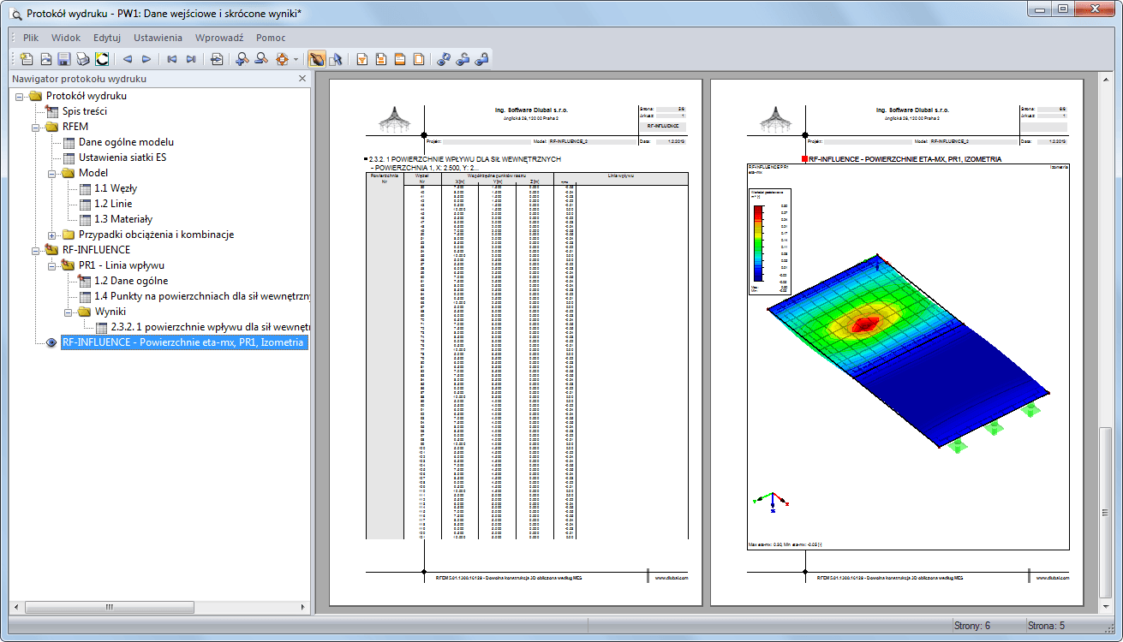Screen dimensions: 1123x642
Task: Go to the next page arrow
Action: coord(146,59)
